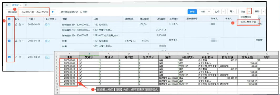The width and height of the screenshot is (280, 95).
Task: Select spreadsheet column B header
Action: pyautogui.click(x=89, y=53)
